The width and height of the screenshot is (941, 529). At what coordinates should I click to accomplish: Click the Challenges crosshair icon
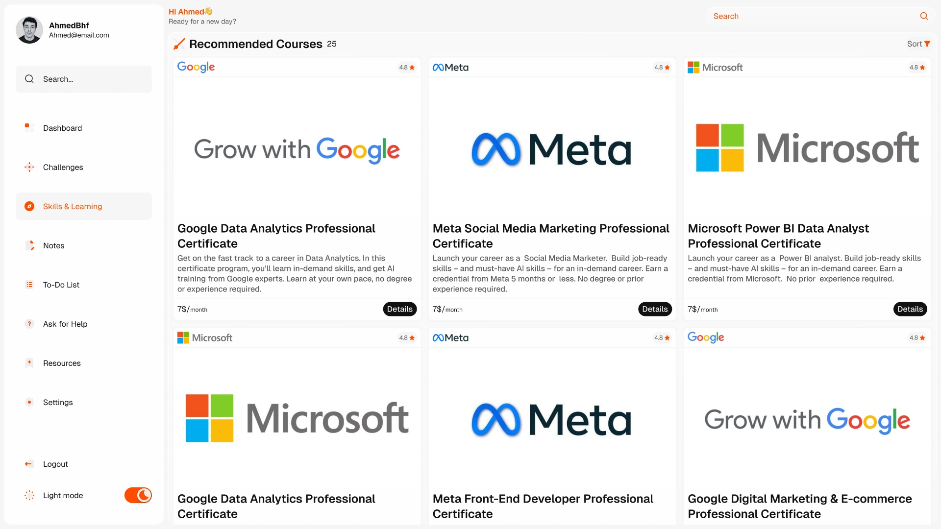pos(29,167)
